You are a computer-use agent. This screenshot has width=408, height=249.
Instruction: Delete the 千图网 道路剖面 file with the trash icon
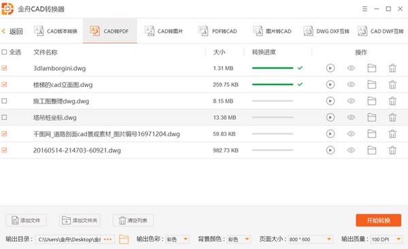point(392,134)
